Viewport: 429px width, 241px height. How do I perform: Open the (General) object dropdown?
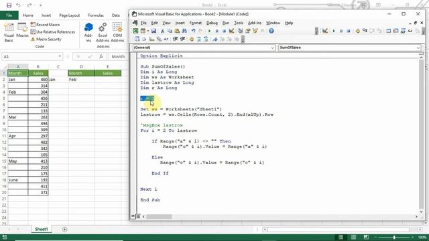pos(273,48)
